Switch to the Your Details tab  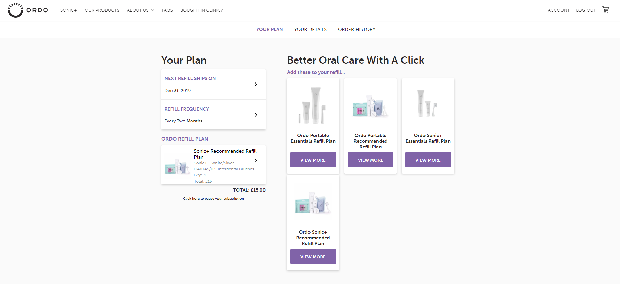coord(310,29)
